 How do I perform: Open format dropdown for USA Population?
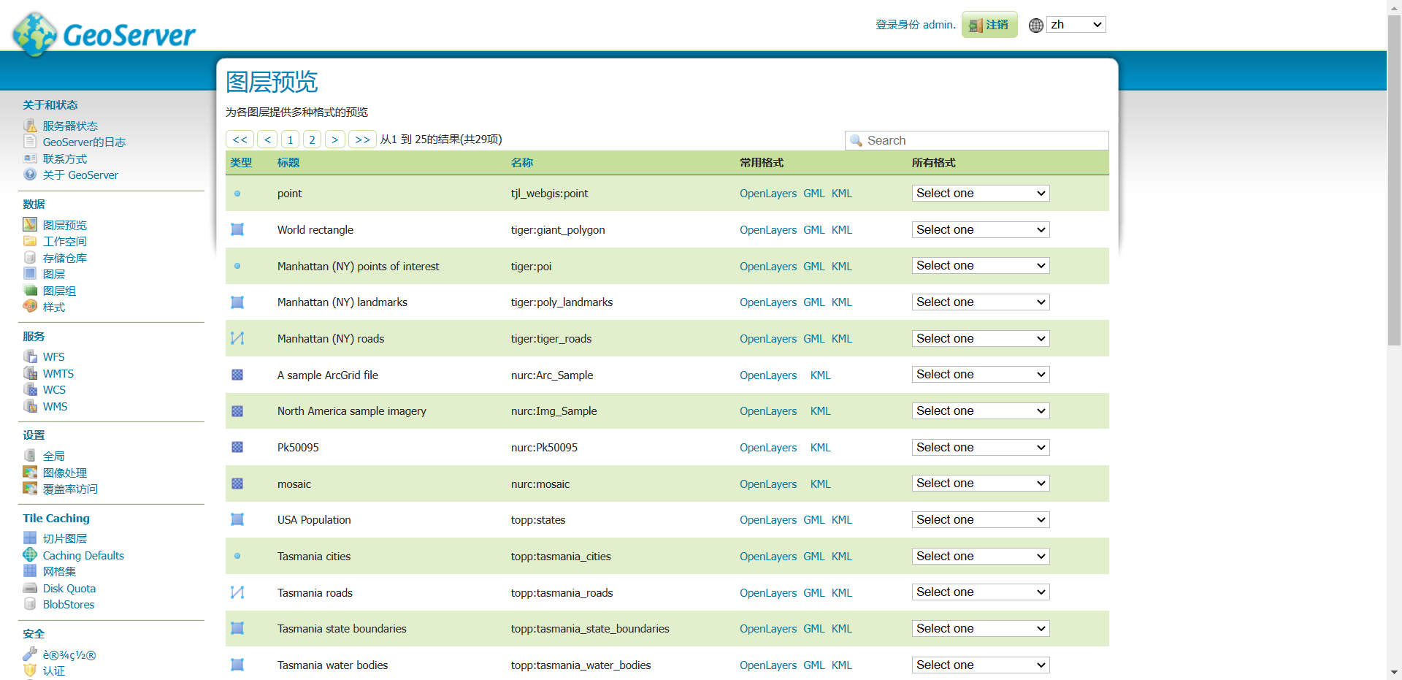[981, 519]
